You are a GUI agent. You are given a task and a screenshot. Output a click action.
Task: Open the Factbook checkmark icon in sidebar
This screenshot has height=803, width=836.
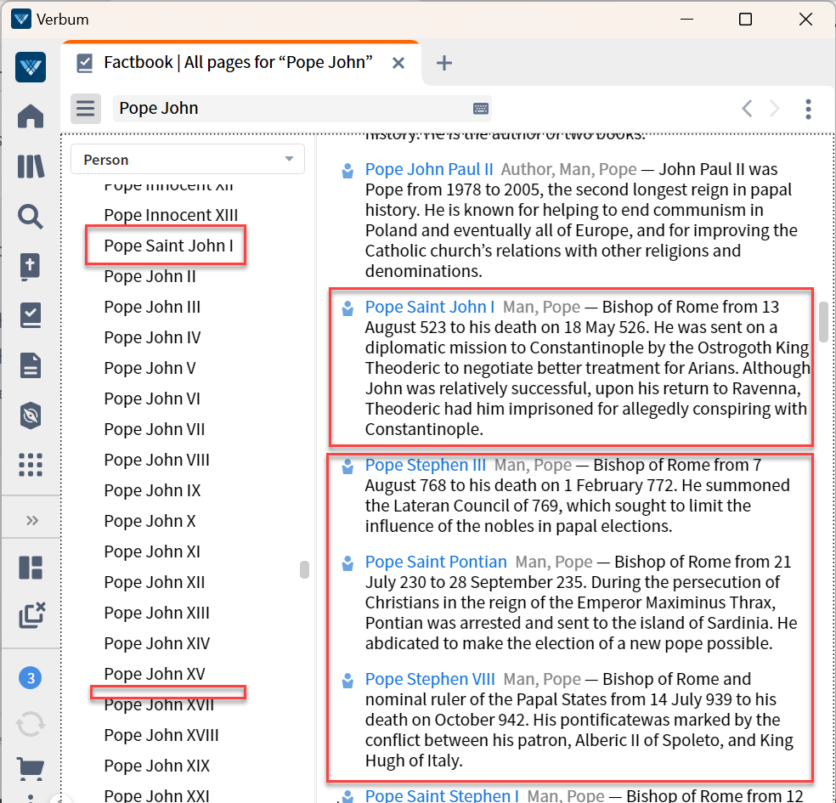coord(31,315)
